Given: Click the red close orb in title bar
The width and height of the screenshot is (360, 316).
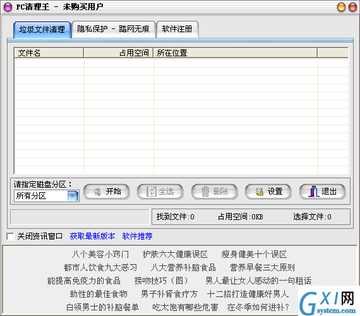Looking at the screenshot, I should [352, 7].
